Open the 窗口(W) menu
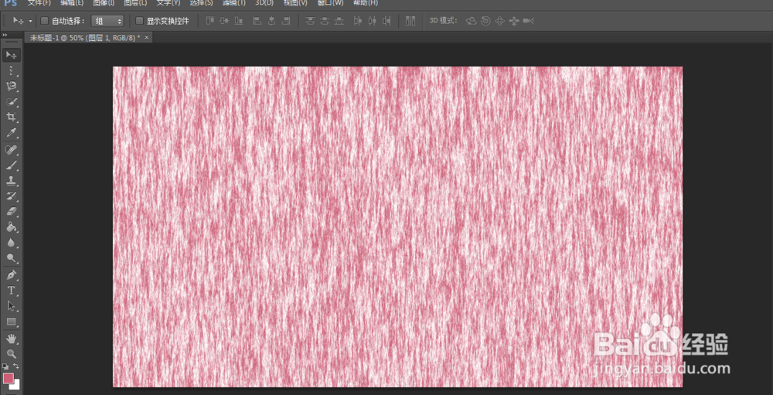Screen dimensions: 773x395 [330, 3]
